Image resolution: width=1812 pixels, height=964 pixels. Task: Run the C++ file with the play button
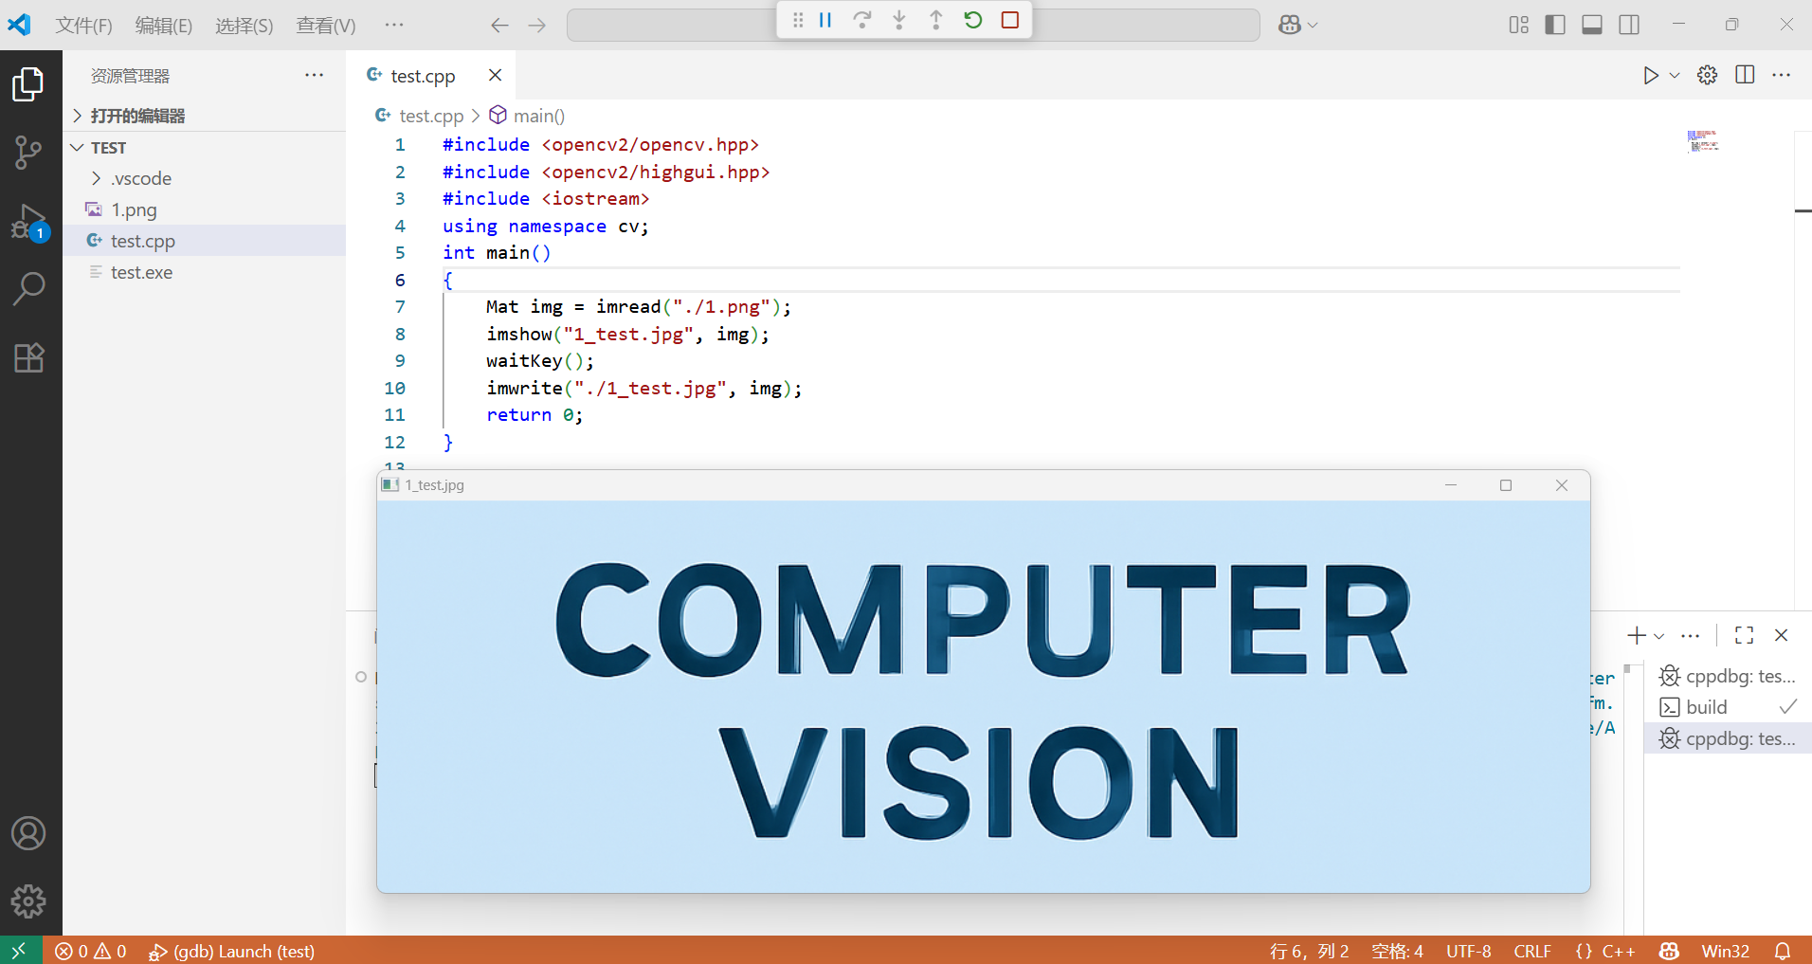tap(1652, 75)
